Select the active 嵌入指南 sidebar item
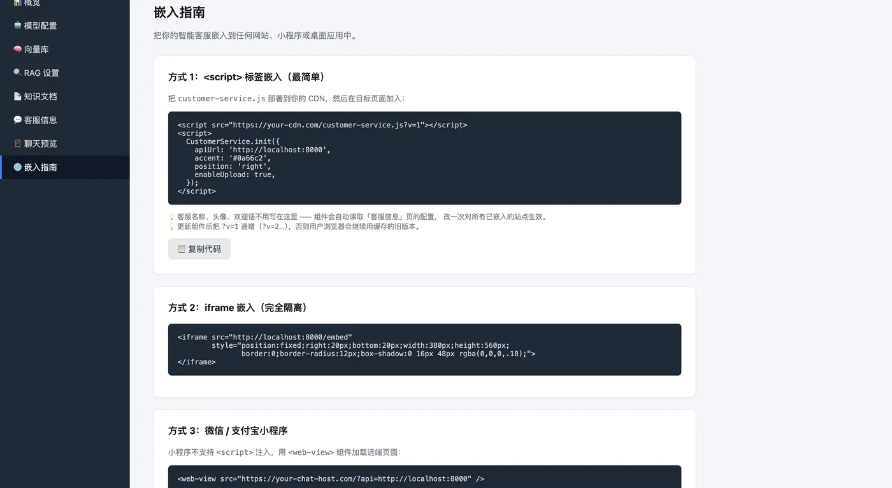Image resolution: width=892 pixels, height=488 pixels. point(64,167)
